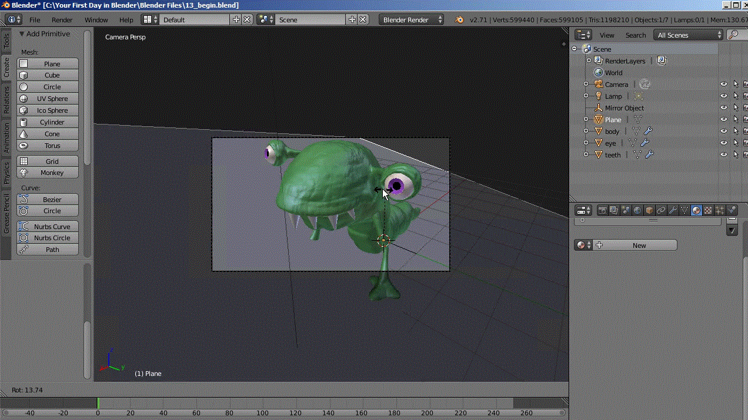Hide the Plane object with eye icon

coord(724,119)
